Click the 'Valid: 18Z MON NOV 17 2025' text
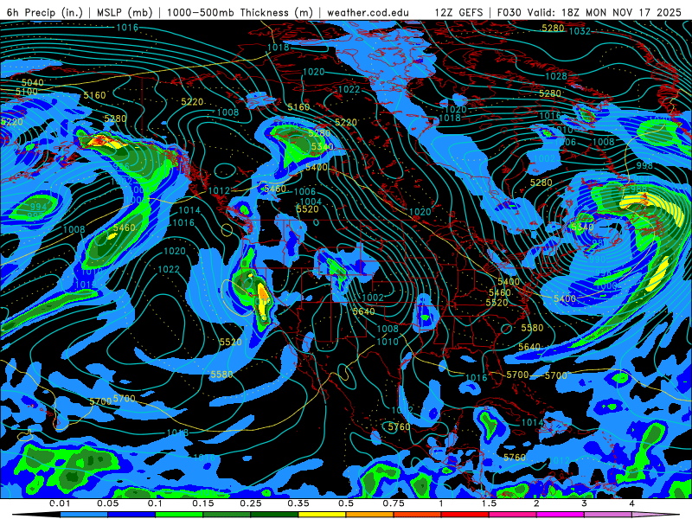The height and width of the screenshot is (519, 692). point(604,12)
